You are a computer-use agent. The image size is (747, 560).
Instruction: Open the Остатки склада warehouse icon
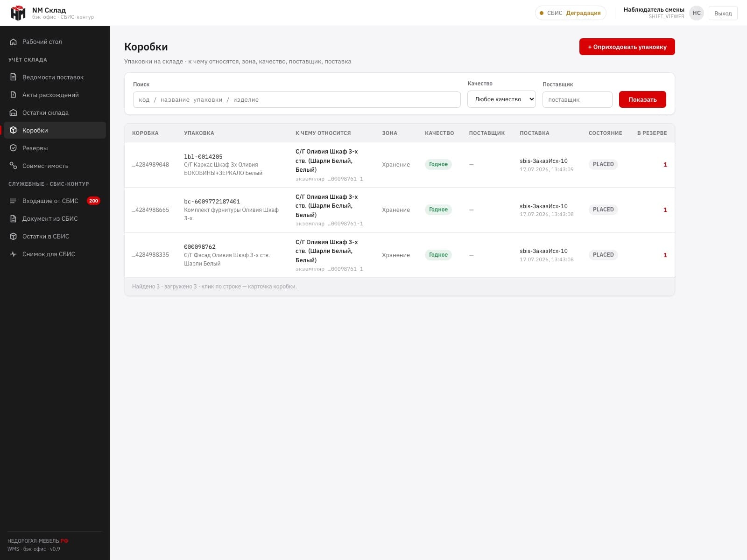click(x=14, y=113)
